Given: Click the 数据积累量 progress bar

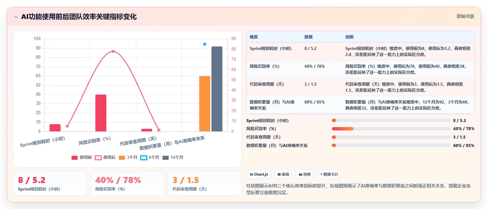Looking at the screenshot, I should click(x=391, y=145).
